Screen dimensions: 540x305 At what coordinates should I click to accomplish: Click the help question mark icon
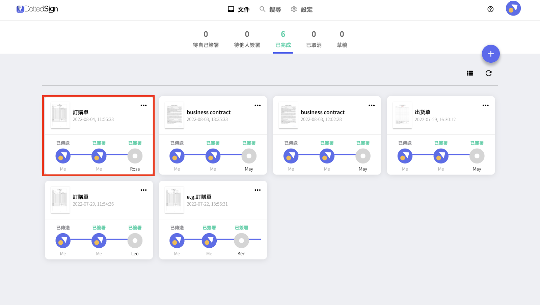tap(490, 9)
